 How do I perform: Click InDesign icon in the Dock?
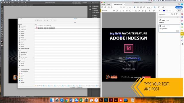point(111,100)
